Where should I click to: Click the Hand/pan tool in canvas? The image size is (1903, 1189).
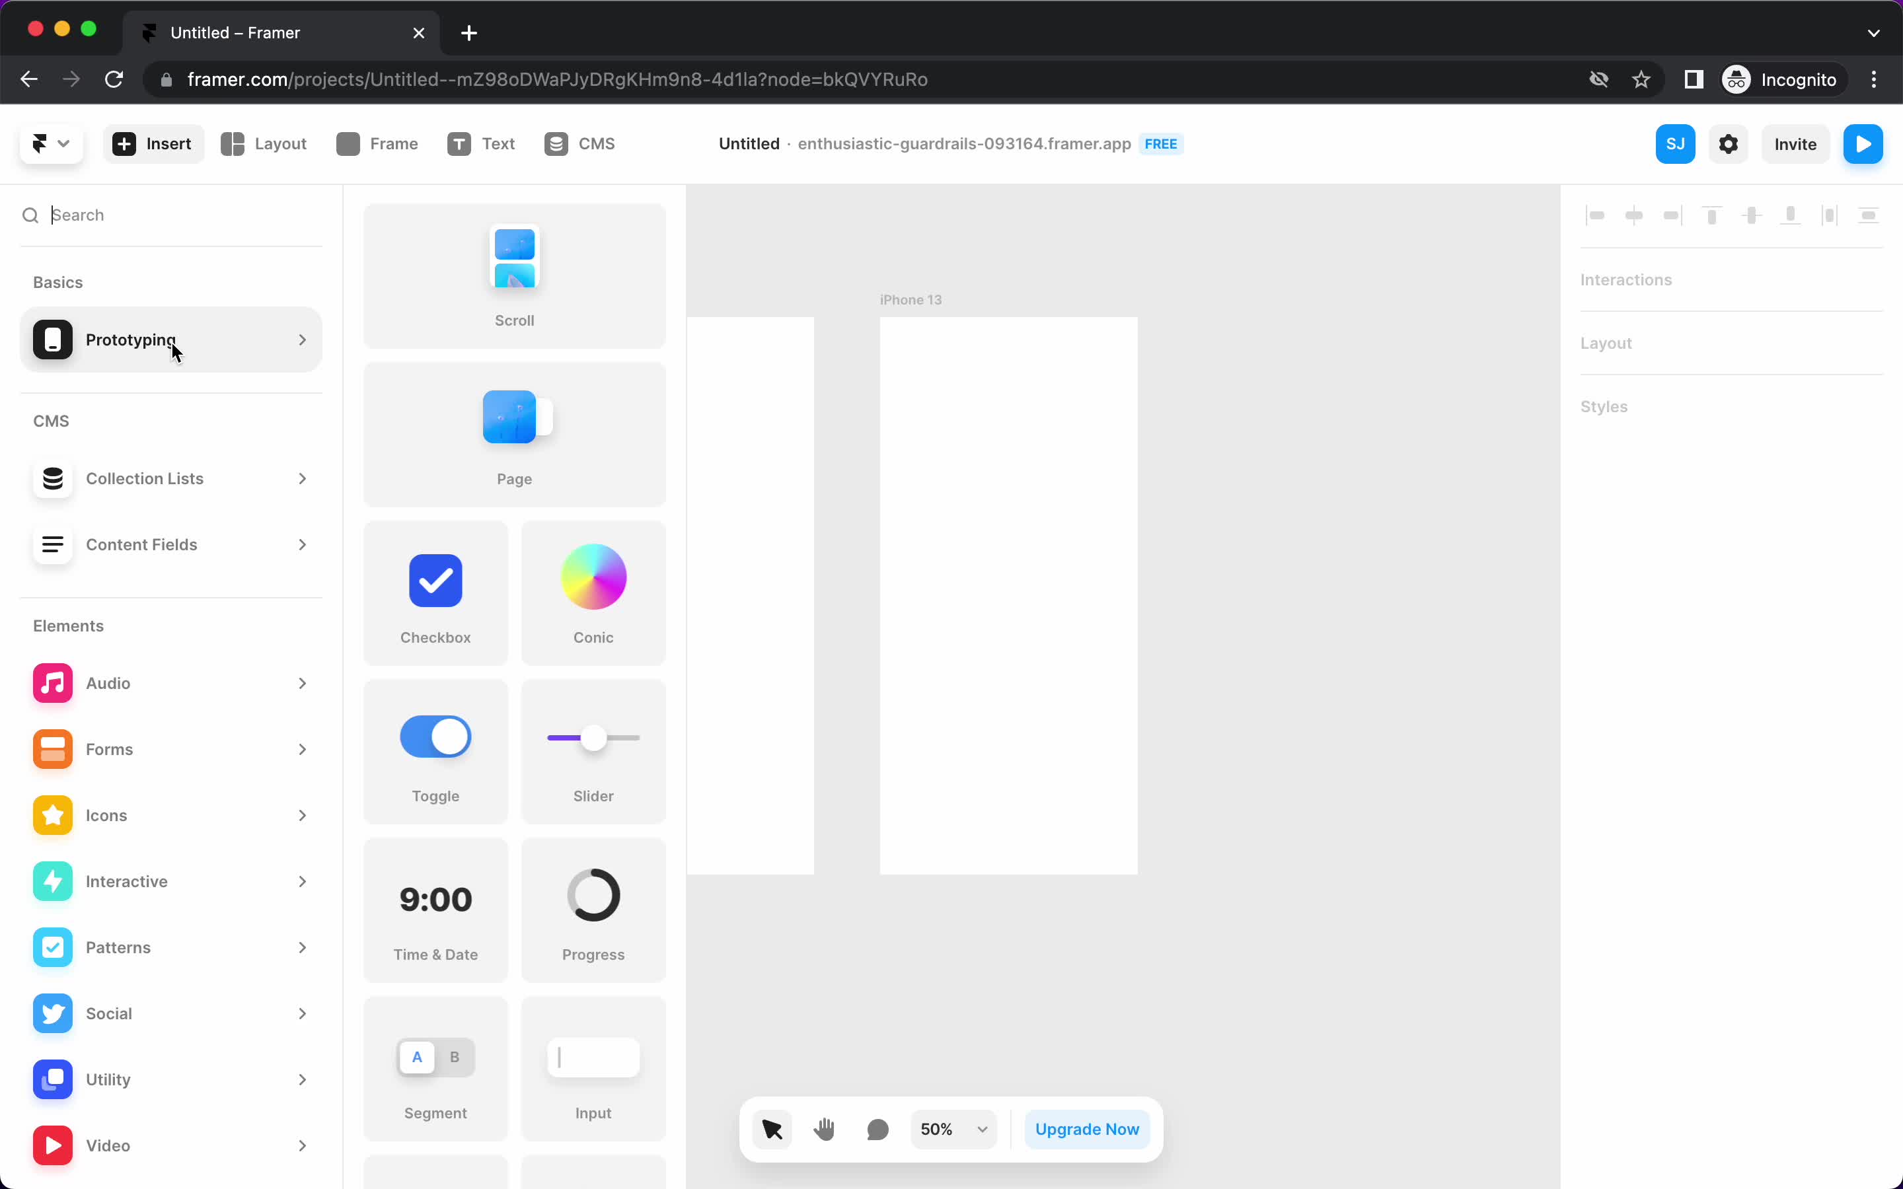pyautogui.click(x=825, y=1129)
